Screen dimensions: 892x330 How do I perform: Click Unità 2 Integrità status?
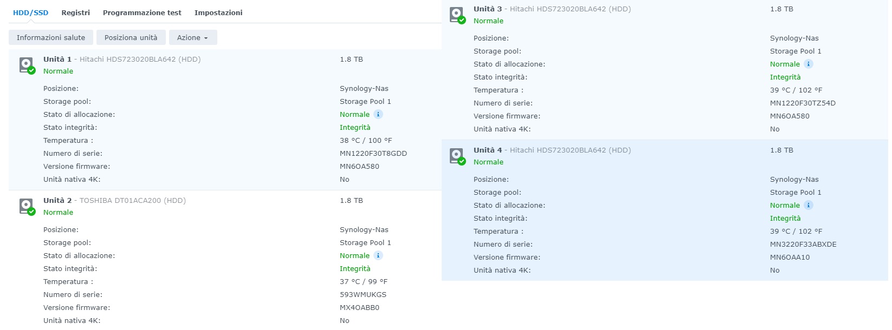pos(355,268)
